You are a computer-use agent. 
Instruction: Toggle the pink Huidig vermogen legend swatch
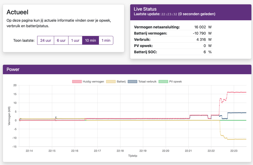tap(77, 82)
